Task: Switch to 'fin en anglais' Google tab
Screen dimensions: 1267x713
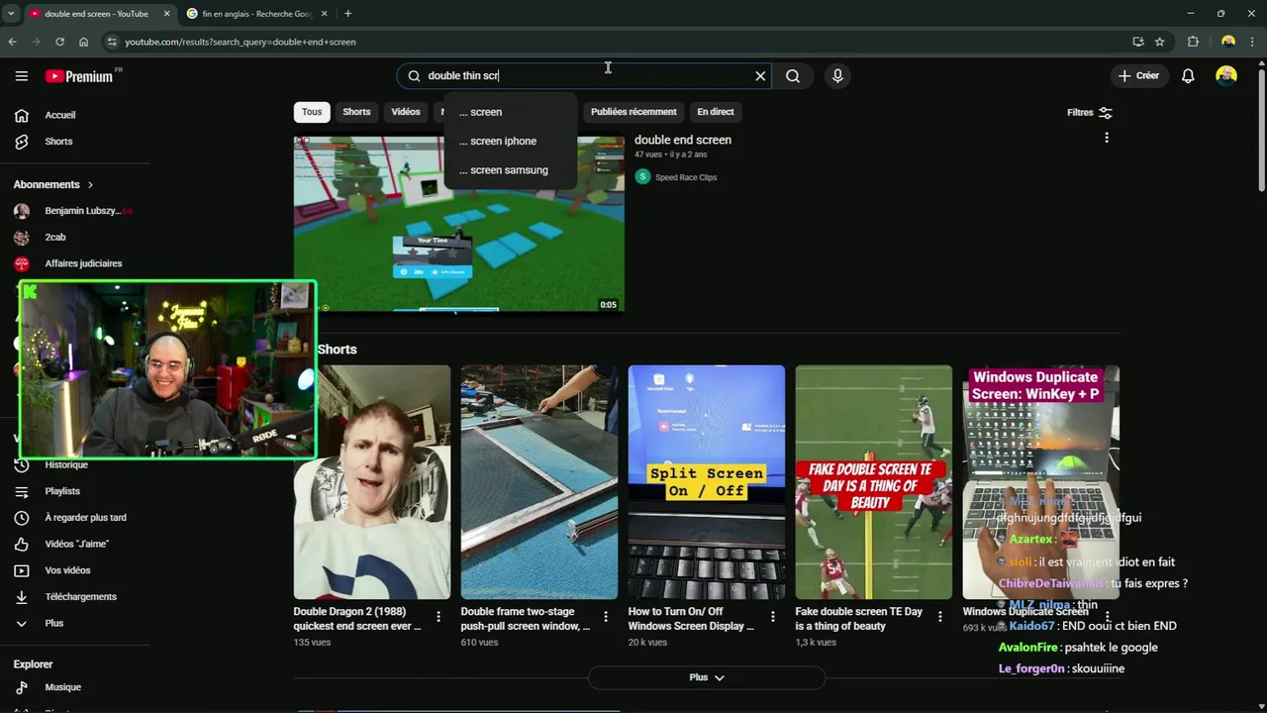Action: pos(255,14)
